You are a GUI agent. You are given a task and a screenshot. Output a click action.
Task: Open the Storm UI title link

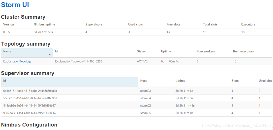15,5
